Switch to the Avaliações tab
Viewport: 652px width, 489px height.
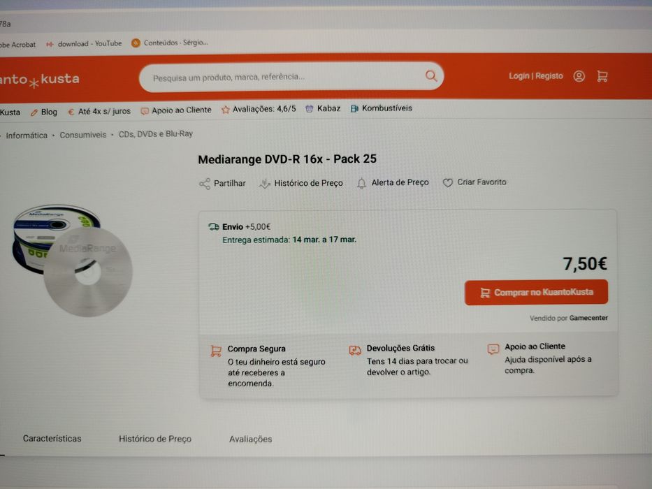click(x=250, y=439)
